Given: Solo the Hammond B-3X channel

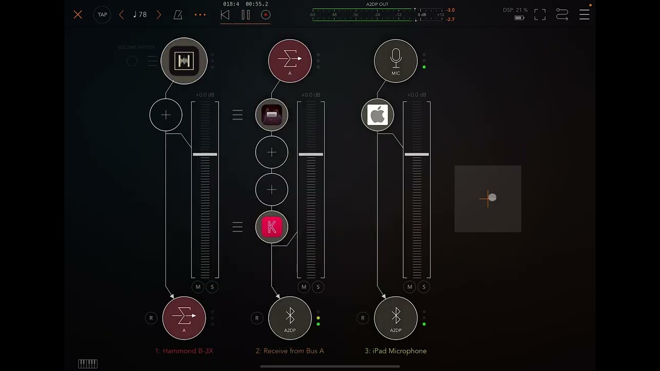Looking at the screenshot, I should coord(212,287).
